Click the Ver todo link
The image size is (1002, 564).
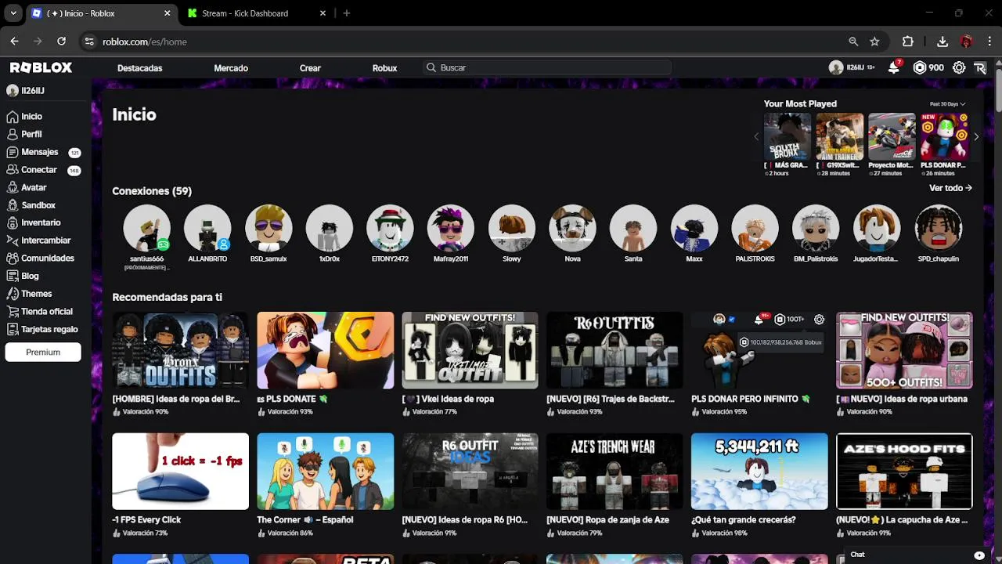click(950, 188)
